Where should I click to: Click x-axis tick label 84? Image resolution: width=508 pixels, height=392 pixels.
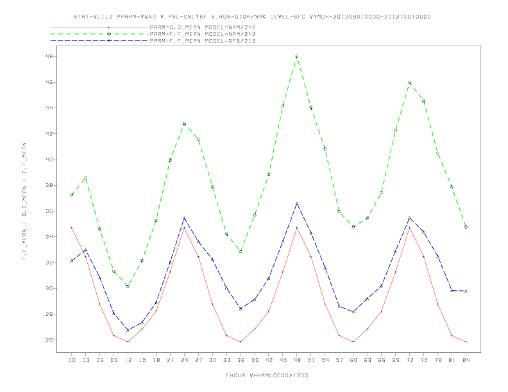point(466,360)
